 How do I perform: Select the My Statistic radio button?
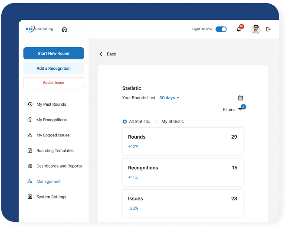(x=157, y=122)
